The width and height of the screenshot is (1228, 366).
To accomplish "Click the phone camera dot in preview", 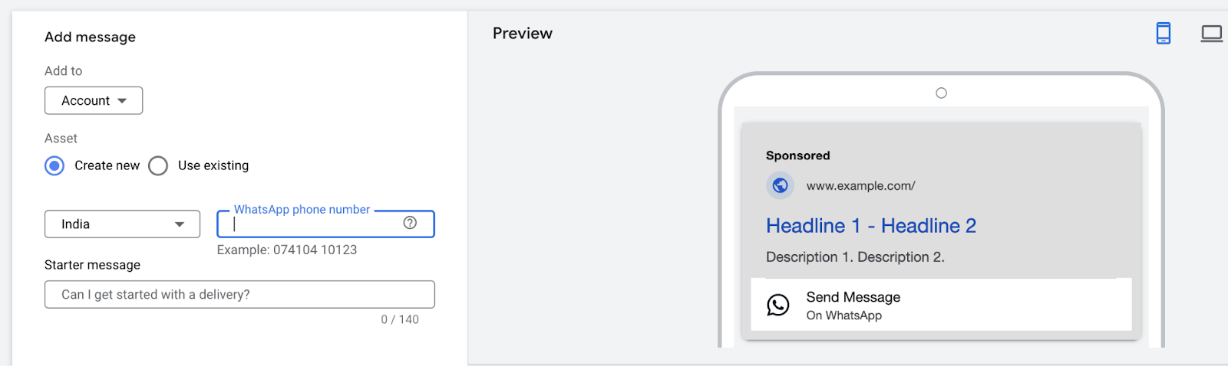I will [942, 93].
